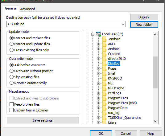Click the Program Files (x86) folder icon
This screenshot has width=165, height=136.
(104, 103)
